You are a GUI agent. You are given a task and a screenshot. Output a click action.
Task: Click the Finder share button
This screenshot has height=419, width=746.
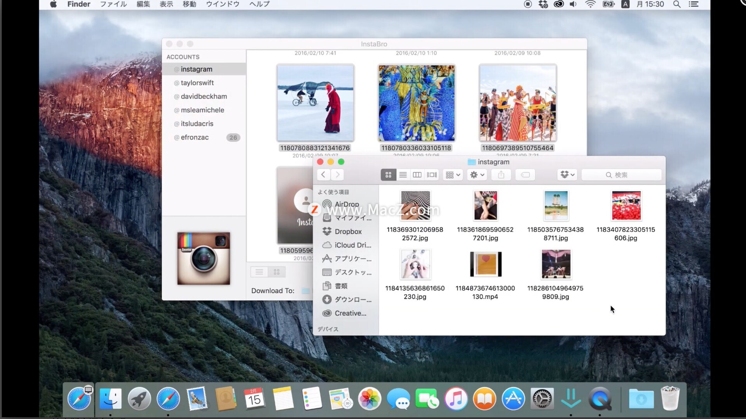(501, 175)
